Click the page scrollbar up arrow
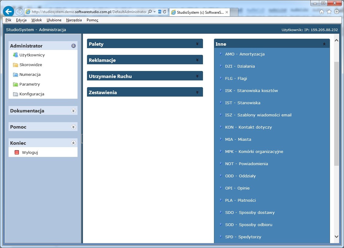 pyautogui.click(x=336, y=41)
